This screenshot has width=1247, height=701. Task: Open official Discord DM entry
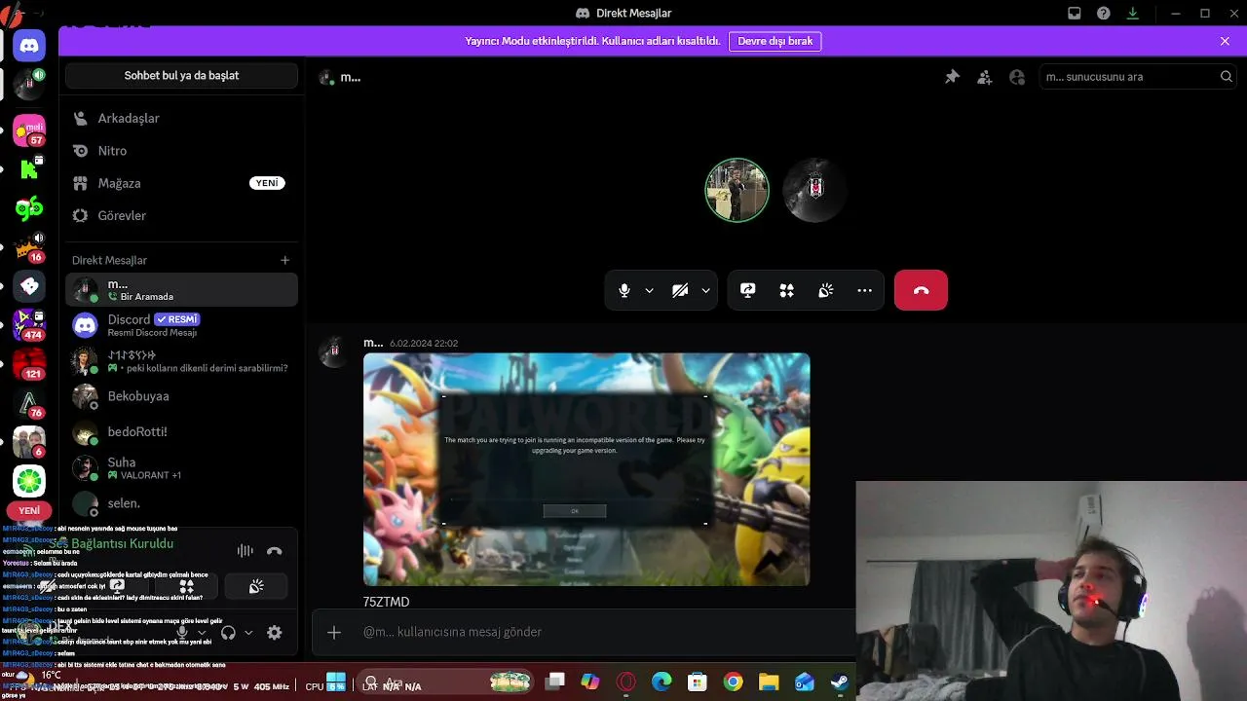pos(181,325)
